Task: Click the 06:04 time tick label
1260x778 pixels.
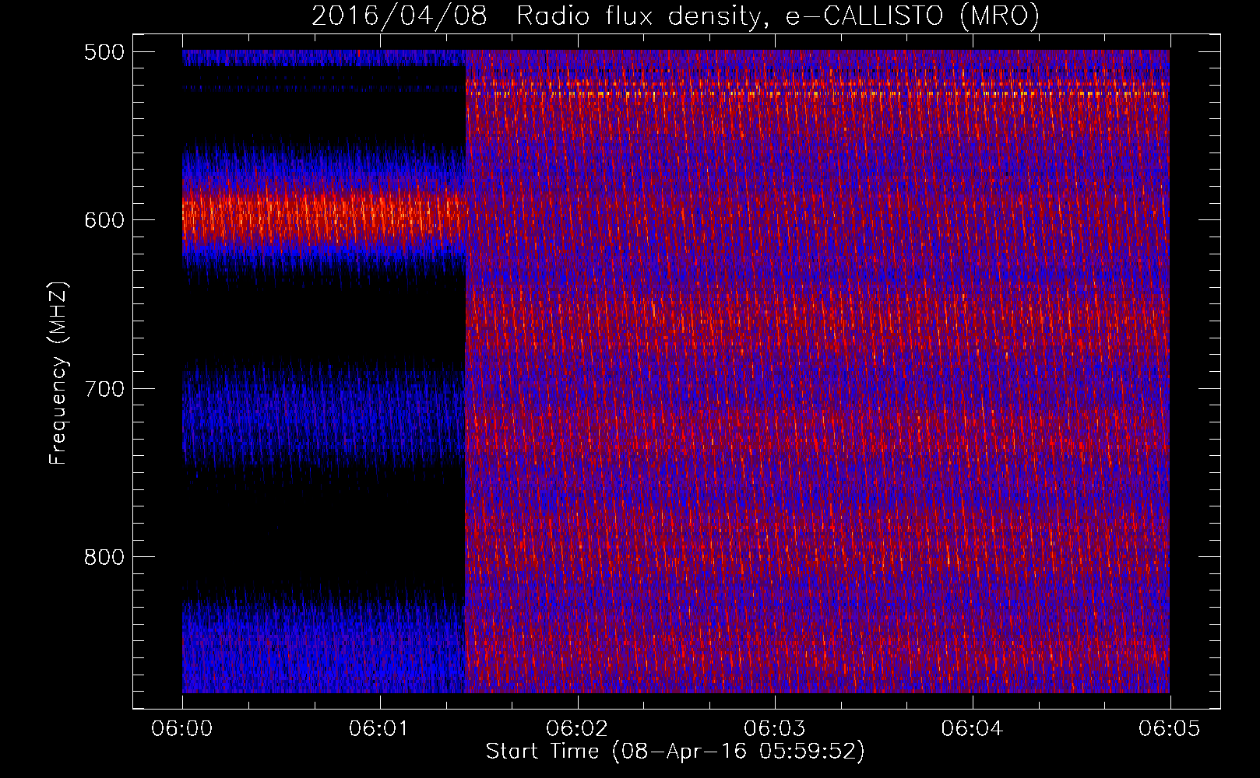Action: [972, 729]
